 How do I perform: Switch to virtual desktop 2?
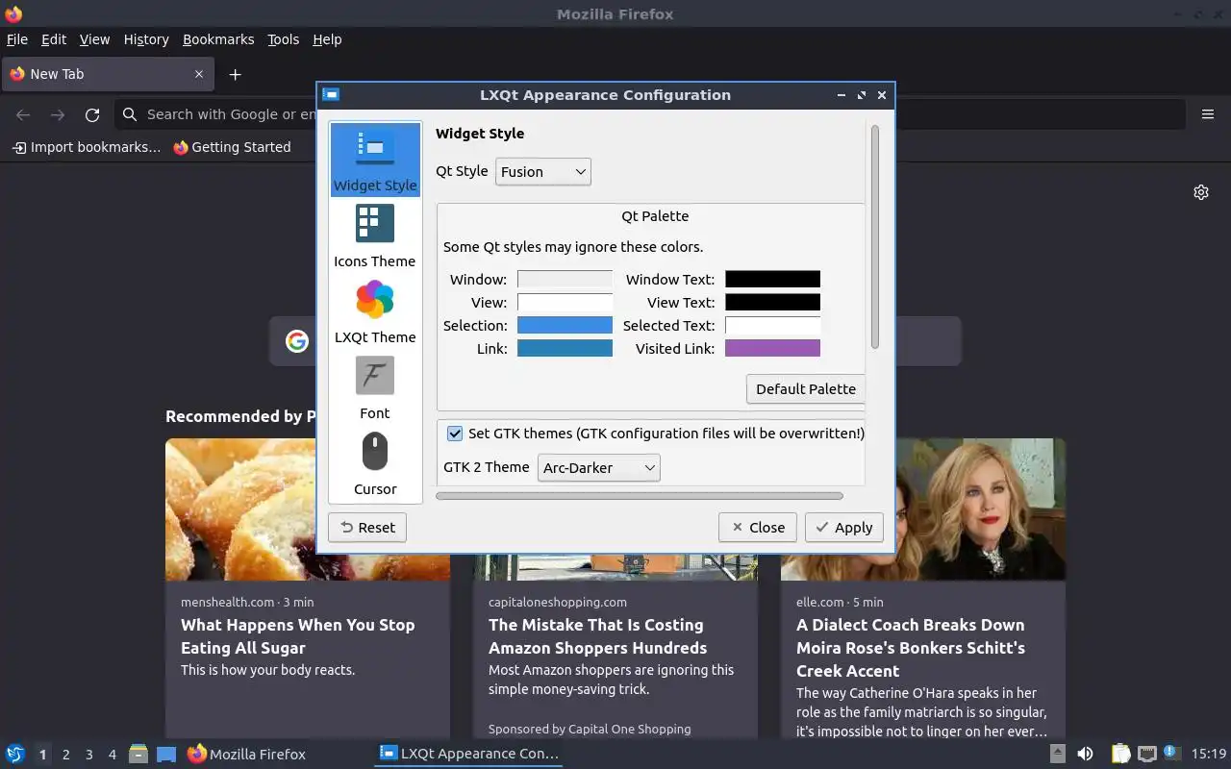65,755
